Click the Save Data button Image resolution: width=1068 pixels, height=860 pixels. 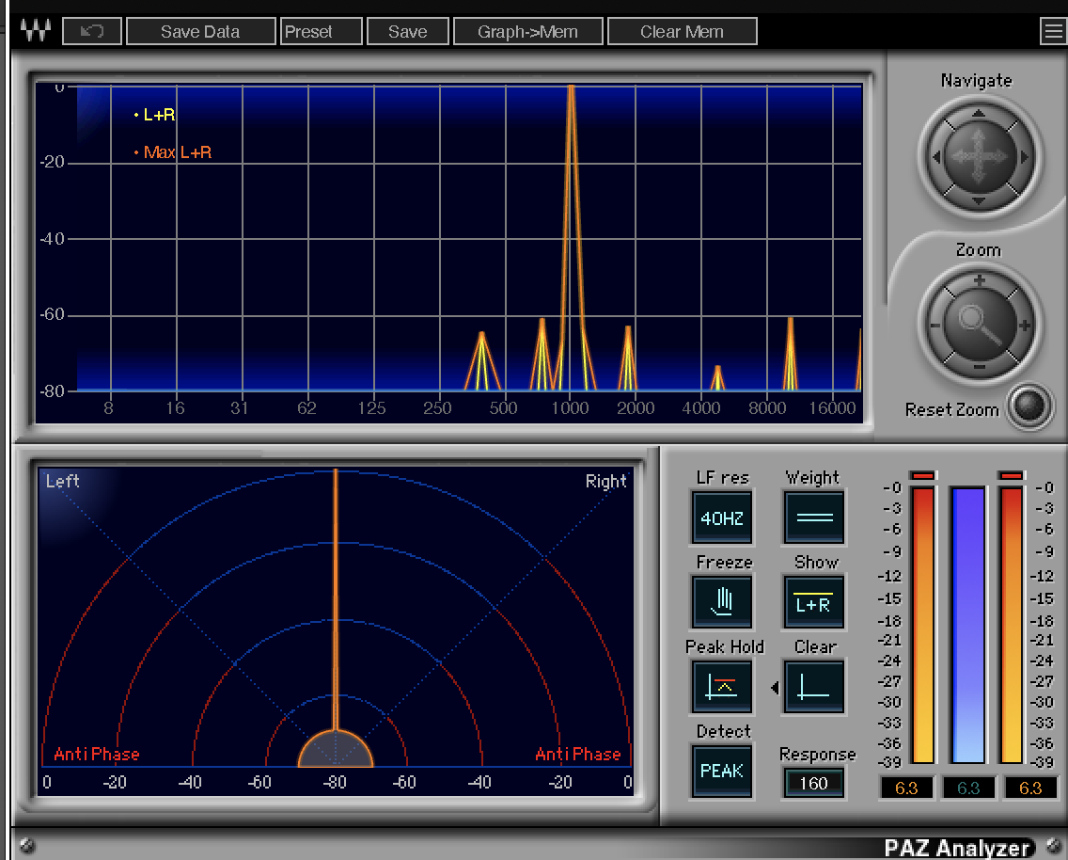tap(200, 31)
